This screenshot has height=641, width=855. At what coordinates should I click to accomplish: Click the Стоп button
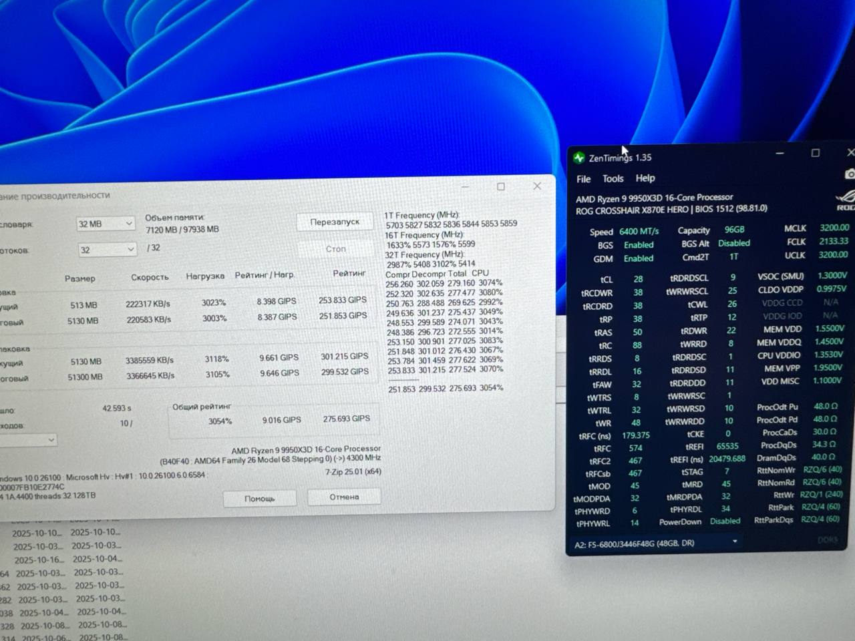click(335, 249)
